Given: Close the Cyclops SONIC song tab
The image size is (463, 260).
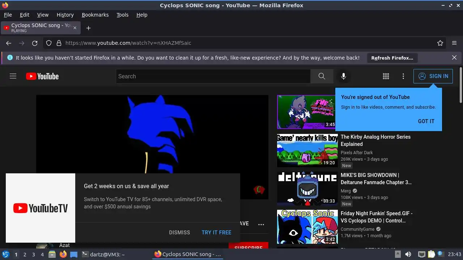Looking at the screenshot, I should 75,28.
